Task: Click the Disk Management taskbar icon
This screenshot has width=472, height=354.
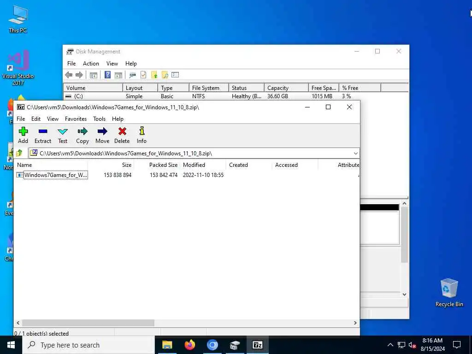Action: tap(235, 345)
